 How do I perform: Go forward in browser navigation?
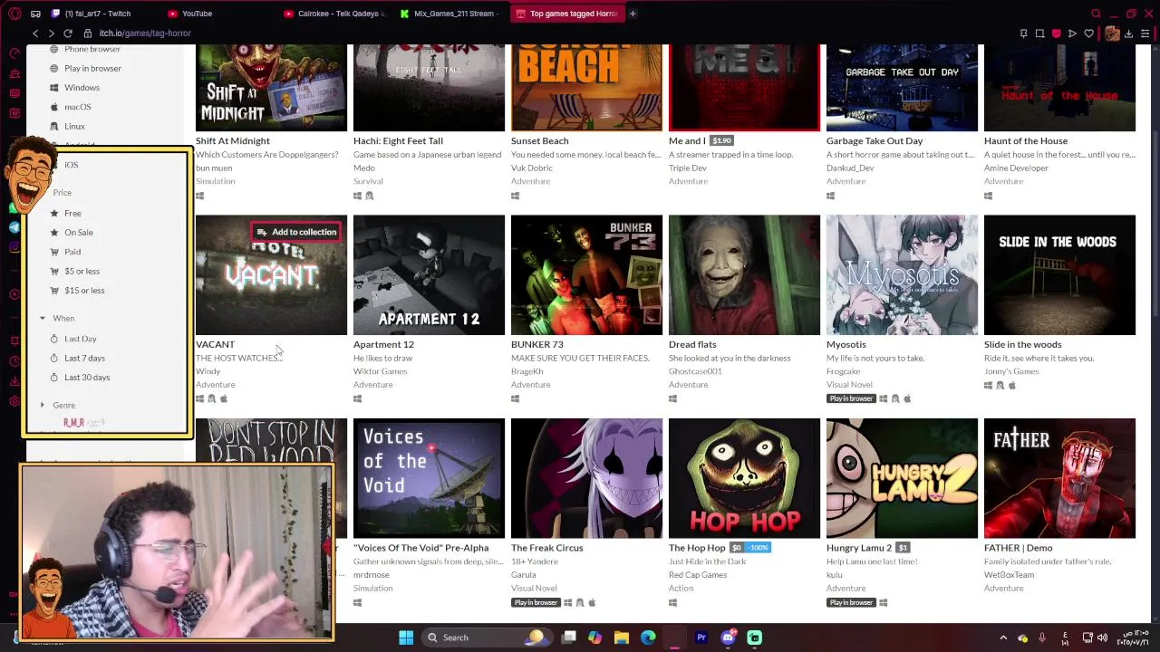(x=52, y=34)
